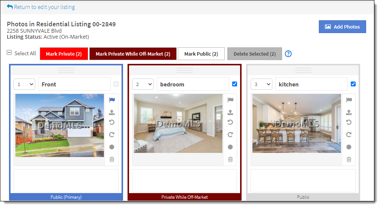The width and height of the screenshot is (380, 207).
Task: Click the Private While Off-Market status label
Action: 185,197
